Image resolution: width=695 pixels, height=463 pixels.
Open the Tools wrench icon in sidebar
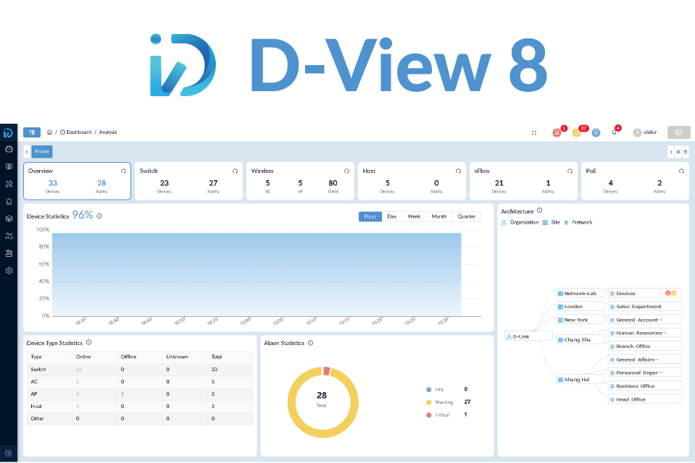9,184
